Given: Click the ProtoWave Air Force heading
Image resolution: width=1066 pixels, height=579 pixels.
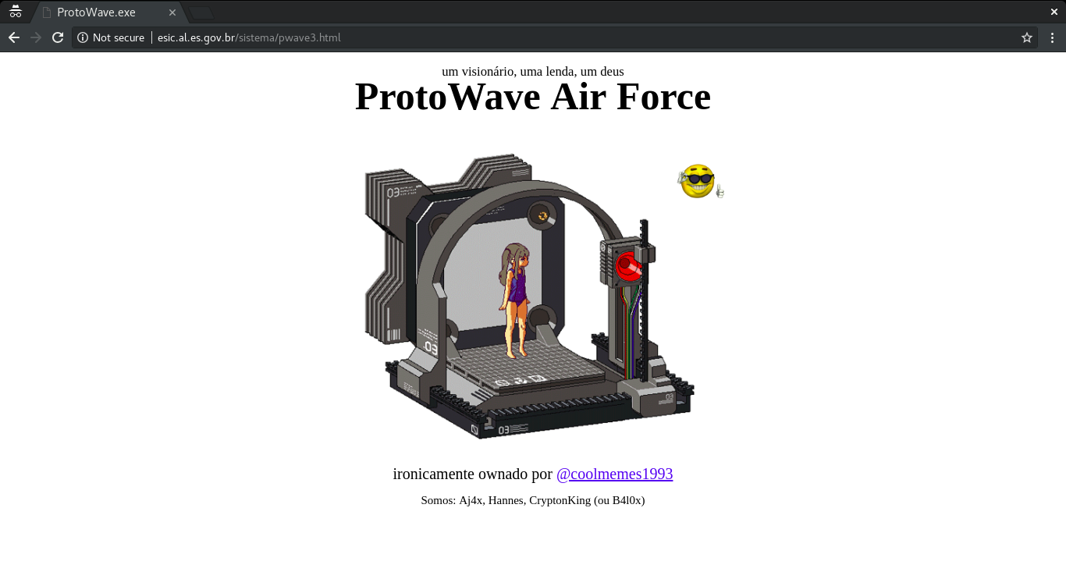Looking at the screenshot, I should pos(533,97).
